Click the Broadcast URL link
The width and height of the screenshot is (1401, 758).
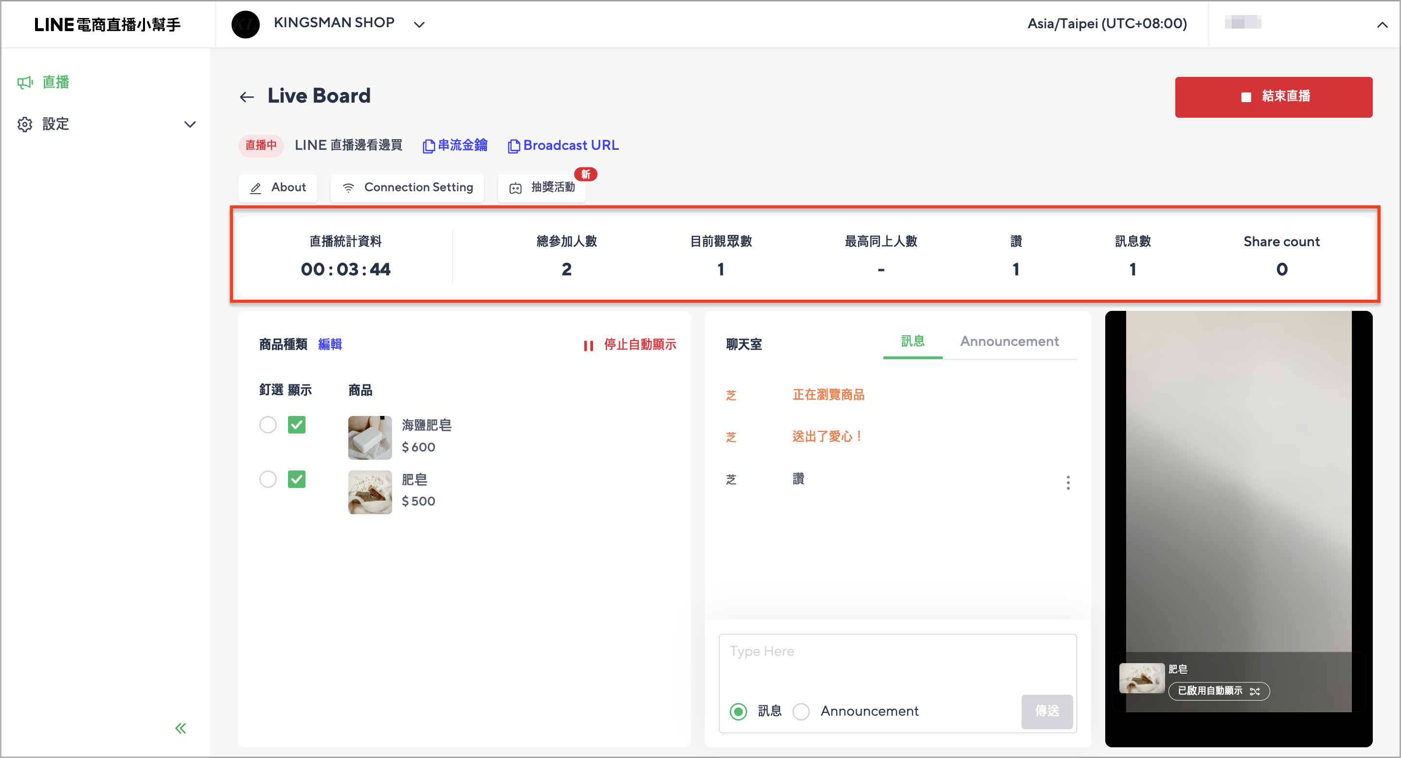pos(571,145)
